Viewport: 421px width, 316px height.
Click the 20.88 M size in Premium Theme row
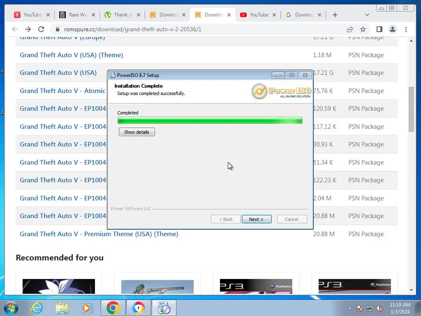pos(324,234)
